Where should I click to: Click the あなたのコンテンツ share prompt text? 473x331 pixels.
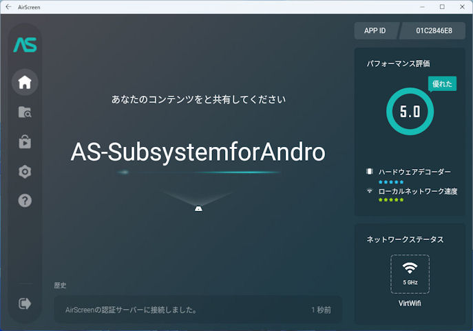coord(198,99)
